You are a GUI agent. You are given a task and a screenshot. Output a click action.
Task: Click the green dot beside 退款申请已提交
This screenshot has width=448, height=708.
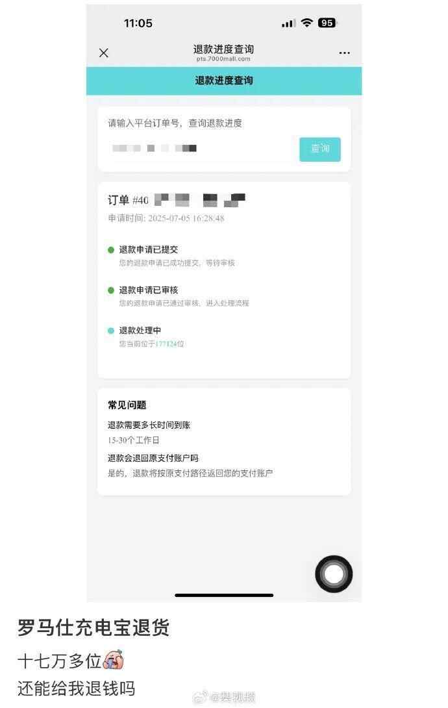click(111, 249)
